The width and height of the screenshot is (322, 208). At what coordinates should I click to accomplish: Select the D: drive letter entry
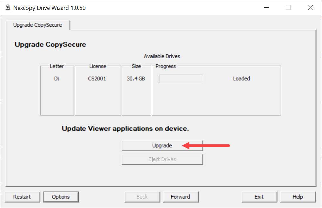coord(57,79)
